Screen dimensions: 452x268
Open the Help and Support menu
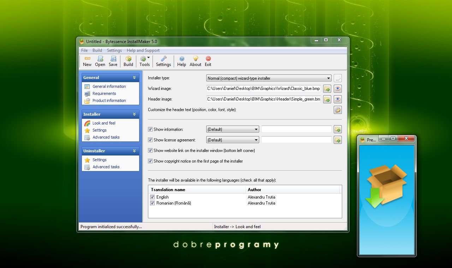point(143,50)
